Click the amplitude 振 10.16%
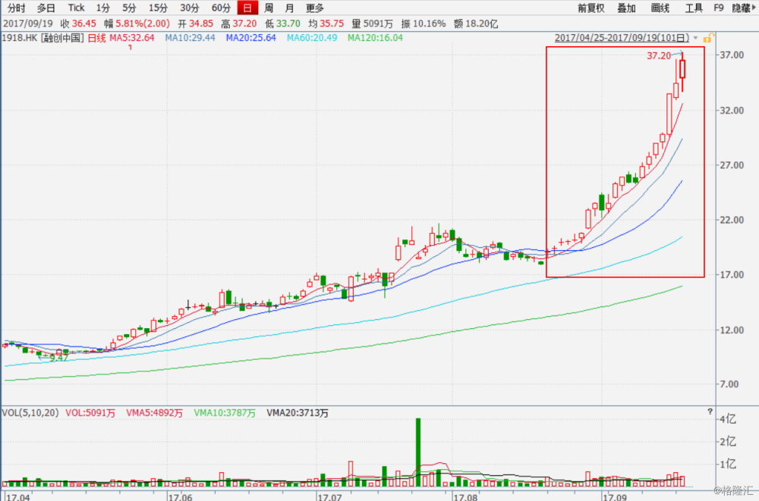The height and width of the screenshot is (501, 759). coord(423,23)
